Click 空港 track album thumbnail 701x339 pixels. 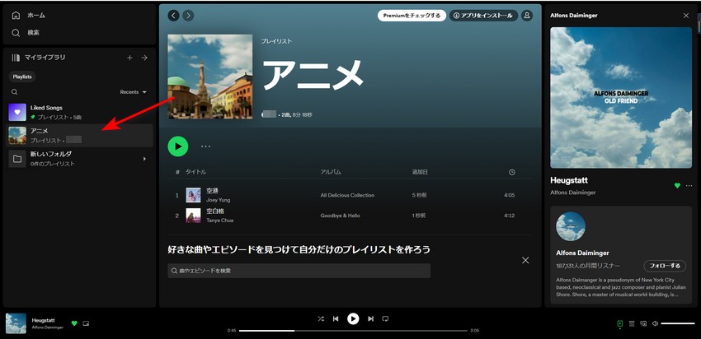[x=193, y=195]
